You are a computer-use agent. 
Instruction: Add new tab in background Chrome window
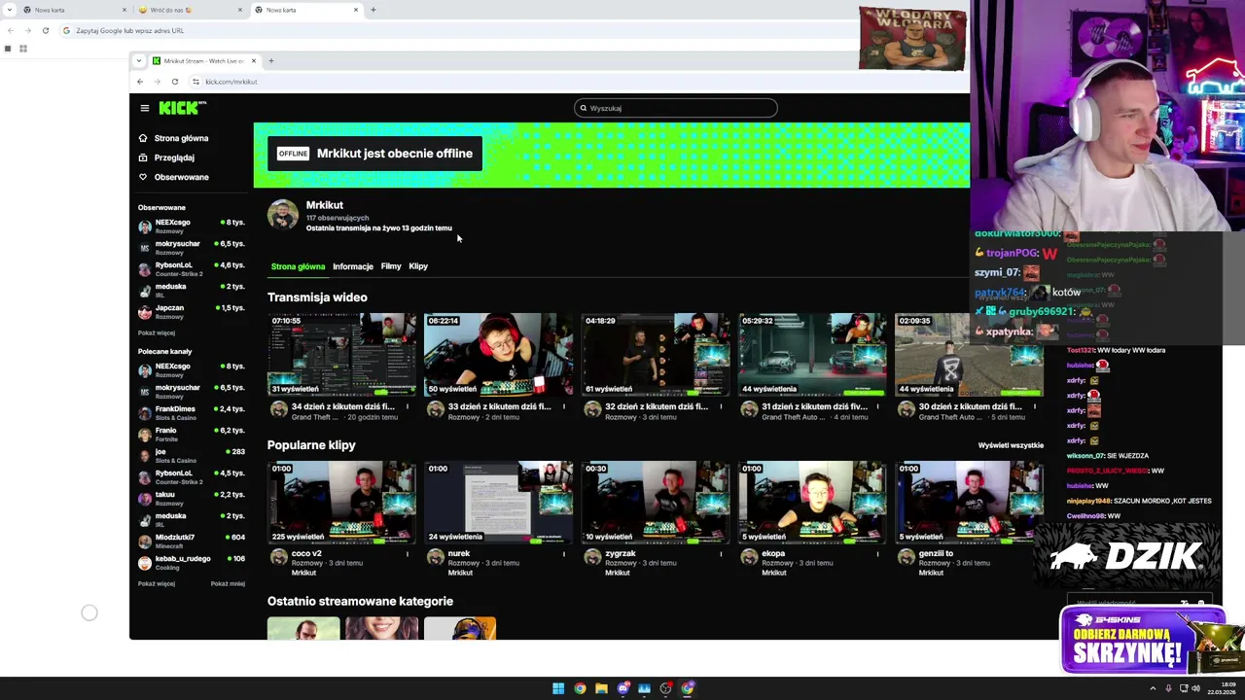tap(373, 10)
